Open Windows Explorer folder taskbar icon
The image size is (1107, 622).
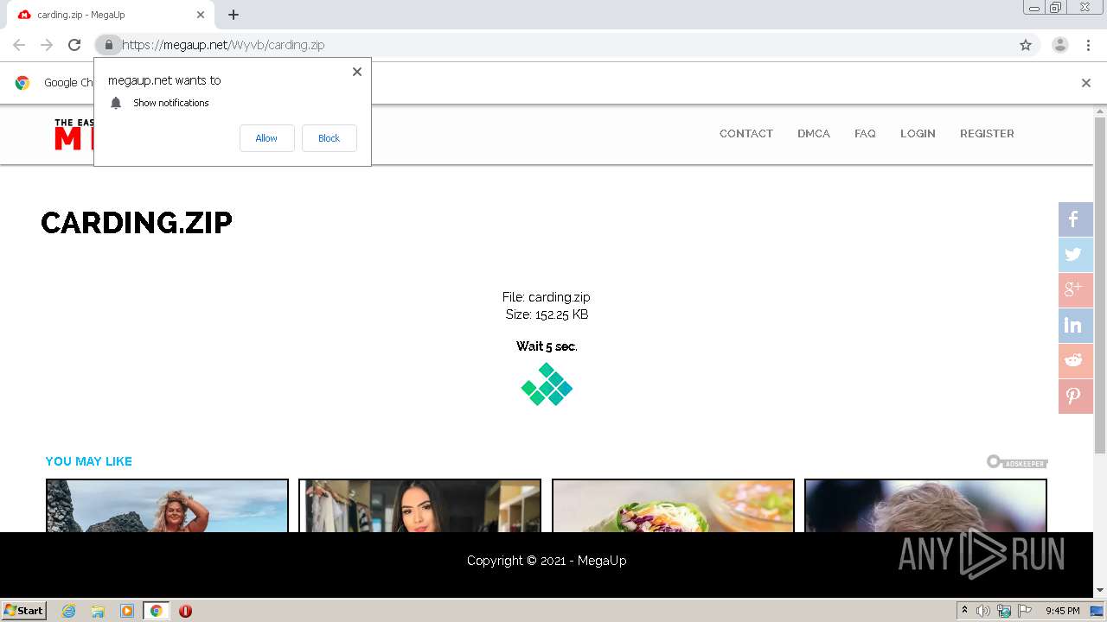point(98,611)
